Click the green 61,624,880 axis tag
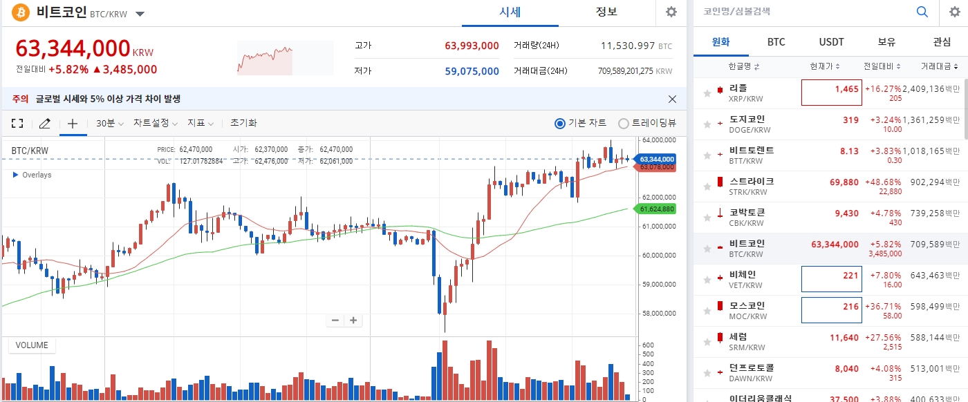This screenshot has width=968, height=402. pos(653,209)
